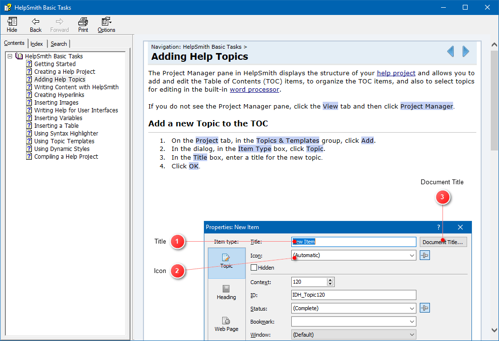Click the Getting Started topic icon
499x341 pixels.
point(29,64)
